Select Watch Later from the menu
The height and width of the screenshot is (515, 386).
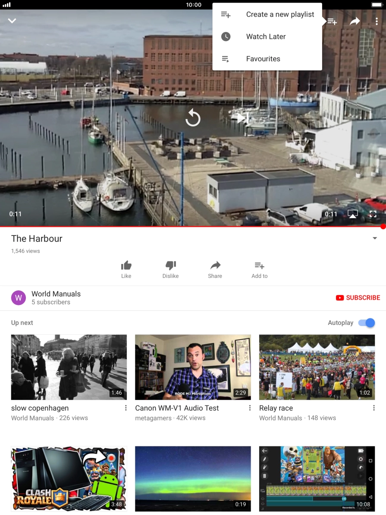pyautogui.click(x=266, y=37)
